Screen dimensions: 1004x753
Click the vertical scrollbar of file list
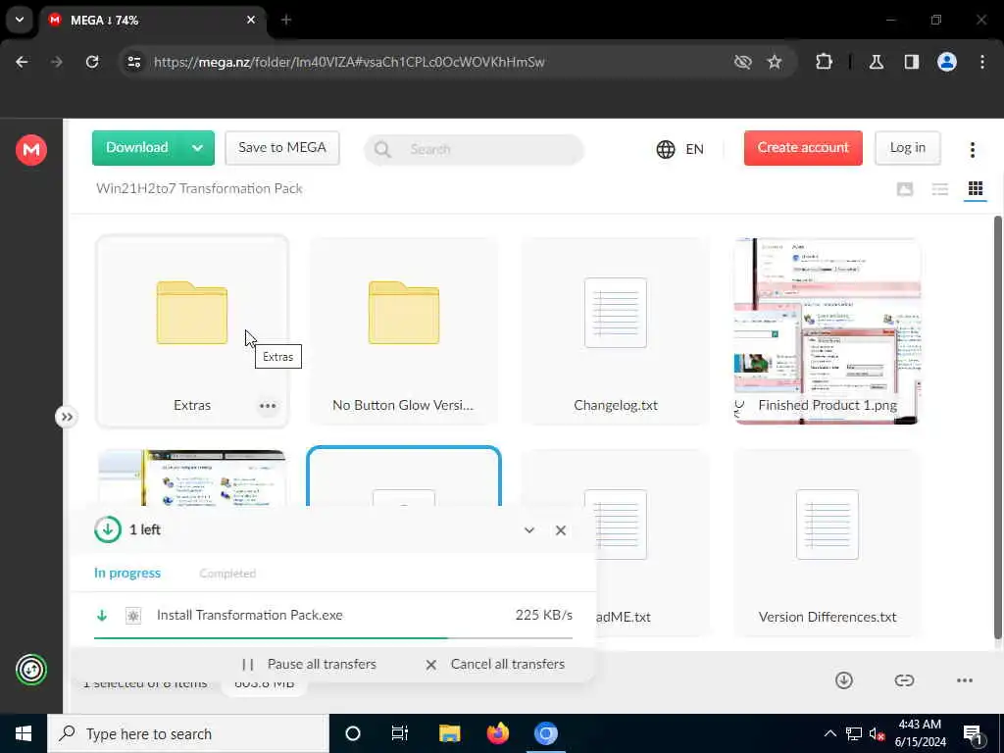pyautogui.click(x=997, y=427)
